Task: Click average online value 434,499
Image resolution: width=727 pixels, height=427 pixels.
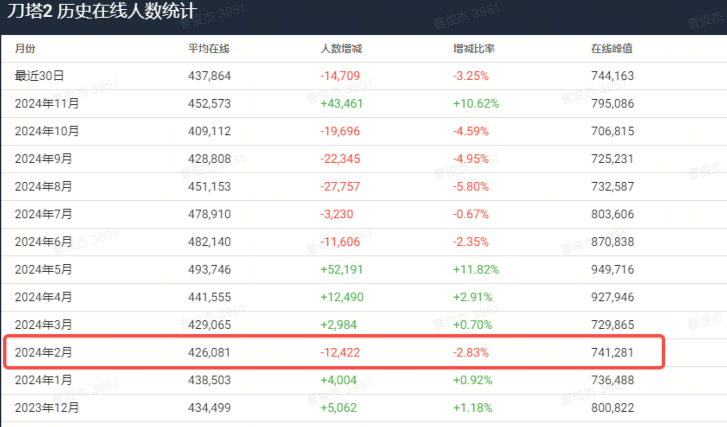Action: (210, 408)
